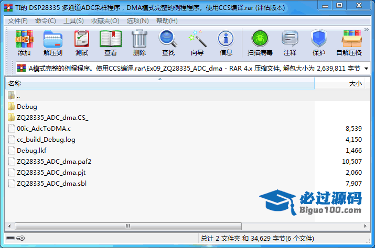Viewport: 375px width, 248px height.
Task: Click the horizontal scrollbar thumb
Action: pos(128,226)
